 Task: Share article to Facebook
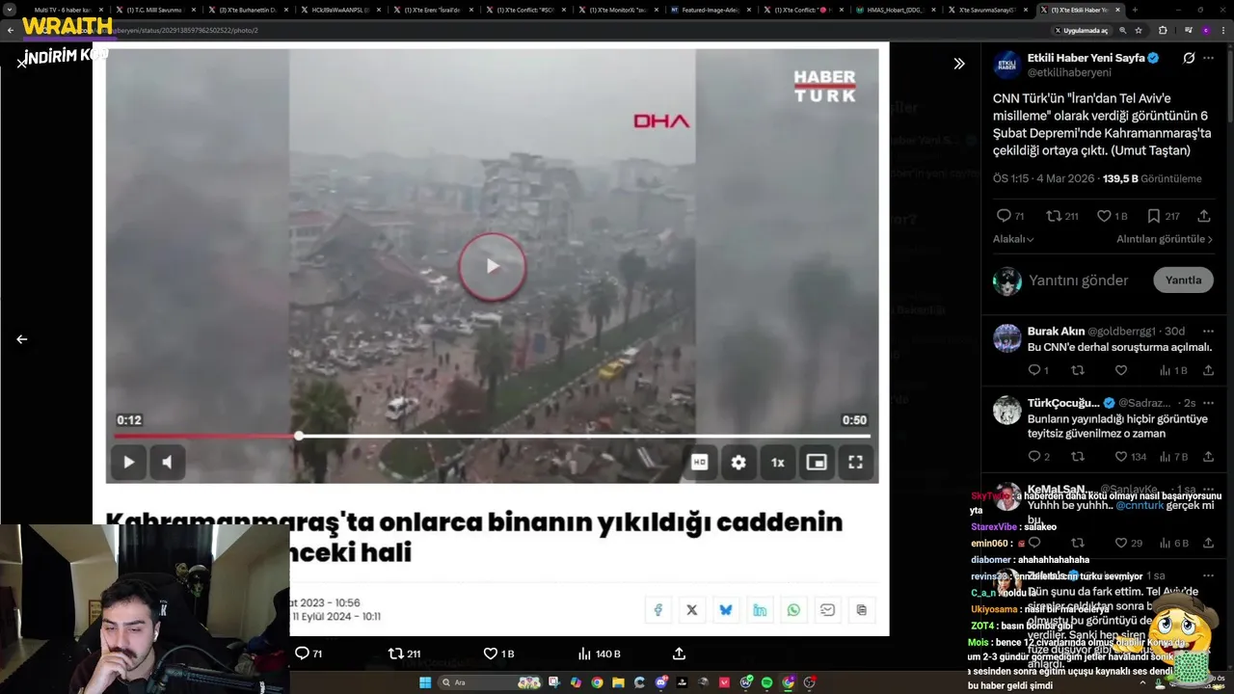pyautogui.click(x=658, y=610)
